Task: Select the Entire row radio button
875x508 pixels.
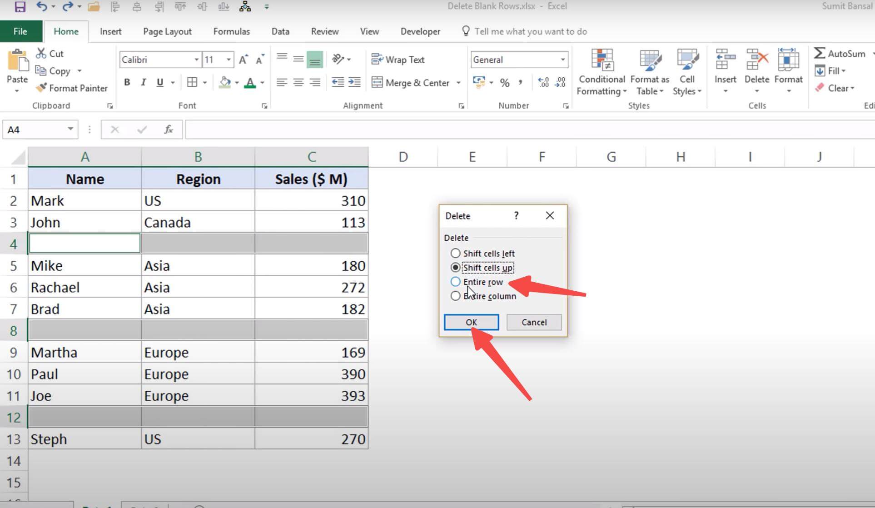Action: pos(455,281)
